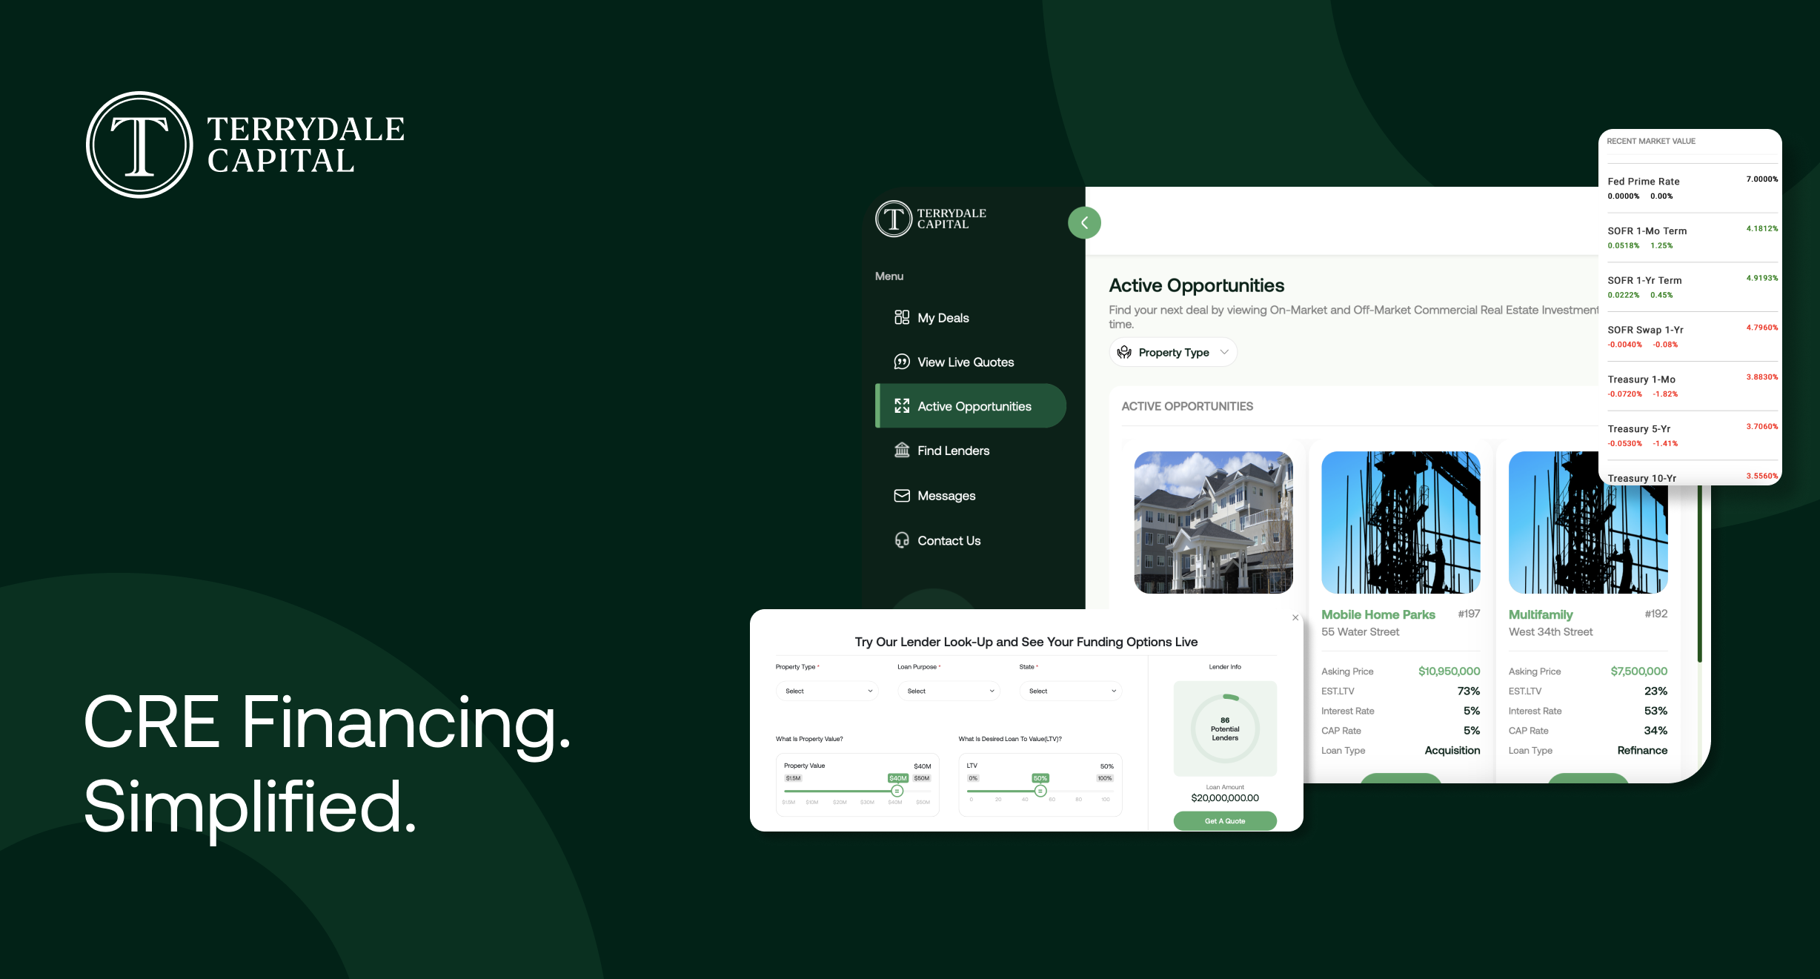Open the State select dropdown

coord(1070,691)
